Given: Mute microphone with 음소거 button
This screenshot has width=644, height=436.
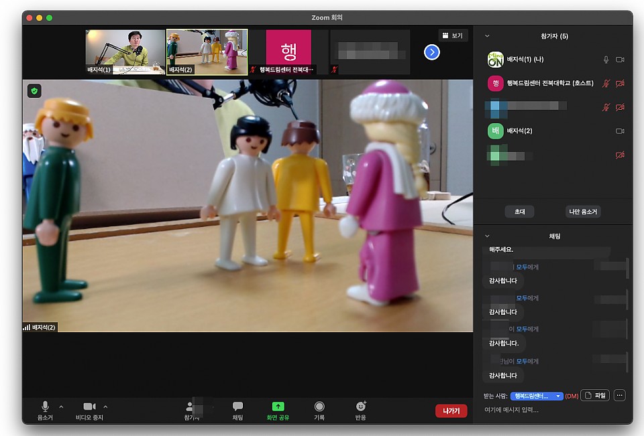Looking at the screenshot, I should pyautogui.click(x=45, y=410).
